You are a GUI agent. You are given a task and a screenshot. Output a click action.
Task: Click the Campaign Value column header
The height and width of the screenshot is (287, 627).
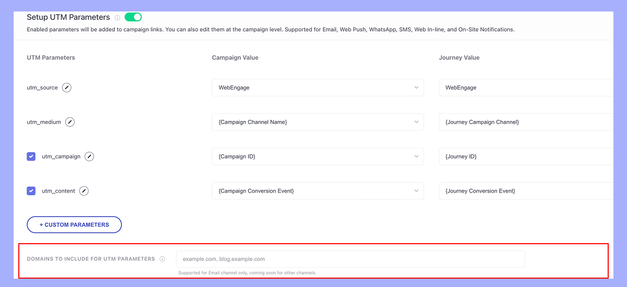click(x=235, y=57)
